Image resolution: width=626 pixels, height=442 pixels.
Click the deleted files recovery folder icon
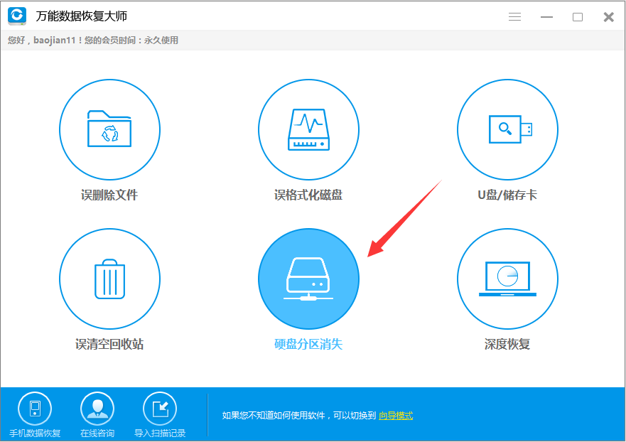[x=109, y=129]
